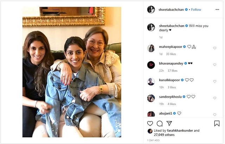Like sandeepkhosla's comment

tap(215, 98)
